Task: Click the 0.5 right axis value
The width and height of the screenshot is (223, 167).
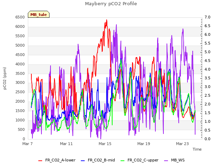Action: pos(207,130)
